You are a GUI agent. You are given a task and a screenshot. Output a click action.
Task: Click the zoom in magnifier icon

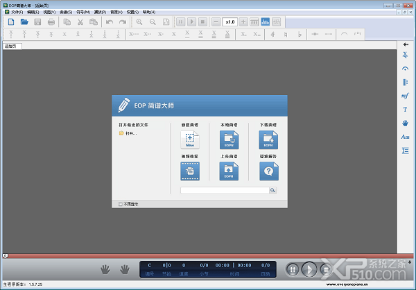139,22
